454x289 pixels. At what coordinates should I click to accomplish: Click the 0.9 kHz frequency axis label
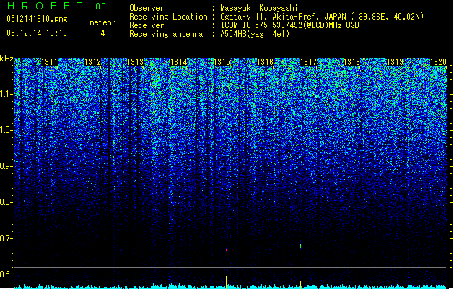(6, 166)
